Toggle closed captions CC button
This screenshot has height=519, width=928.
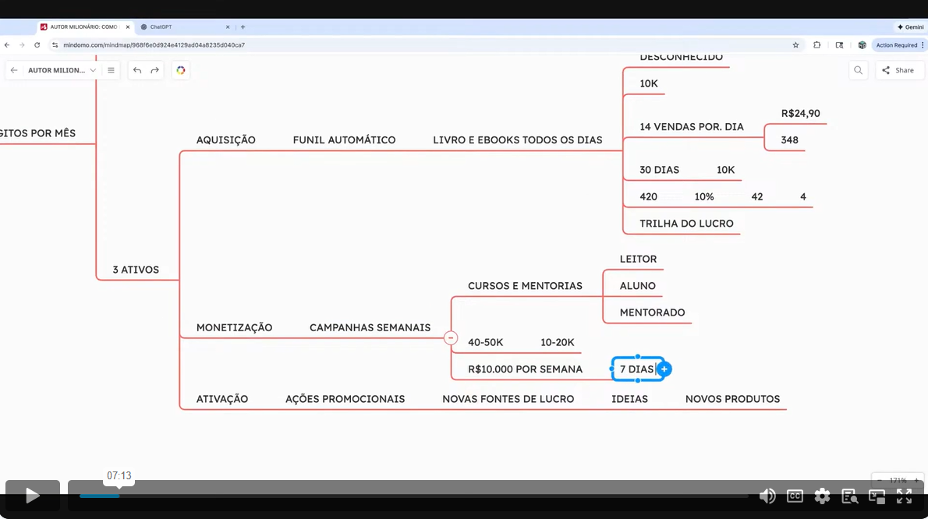[795, 496]
